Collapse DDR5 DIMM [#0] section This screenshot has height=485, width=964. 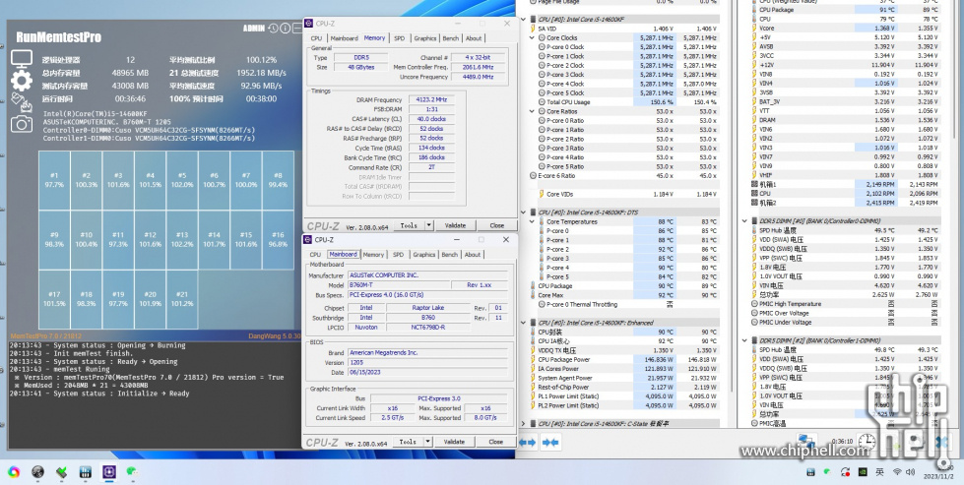pos(744,220)
